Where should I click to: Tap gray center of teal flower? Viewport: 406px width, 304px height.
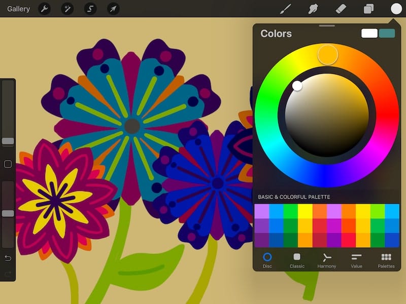coord(132,126)
